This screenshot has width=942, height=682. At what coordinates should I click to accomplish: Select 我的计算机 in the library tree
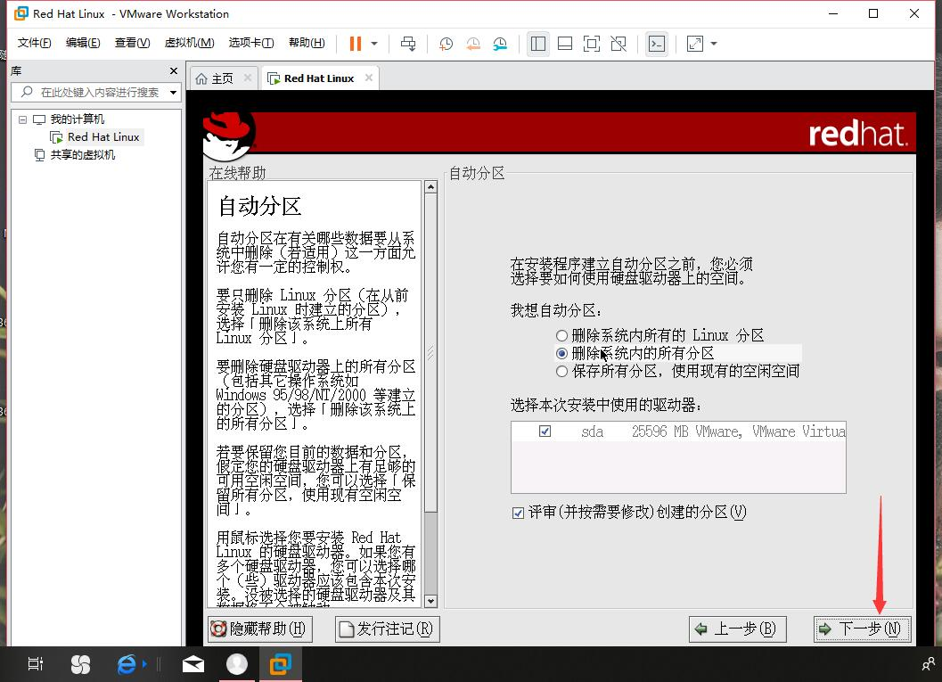[77, 119]
